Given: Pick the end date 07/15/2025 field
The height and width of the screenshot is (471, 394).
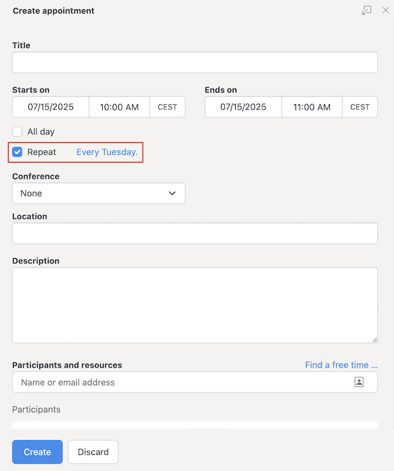Looking at the screenshot, I should click(x=243, y=107).
